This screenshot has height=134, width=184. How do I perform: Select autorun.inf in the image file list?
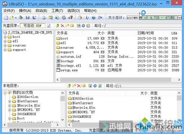point(69,56)
